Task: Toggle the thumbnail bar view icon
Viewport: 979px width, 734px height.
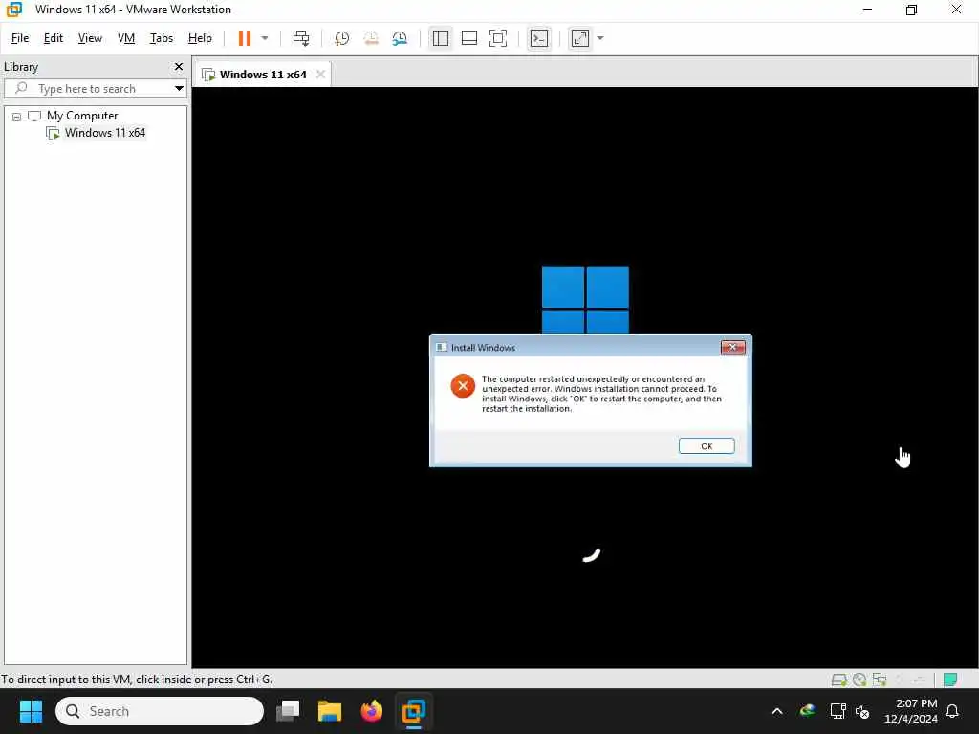Action: 468,38
